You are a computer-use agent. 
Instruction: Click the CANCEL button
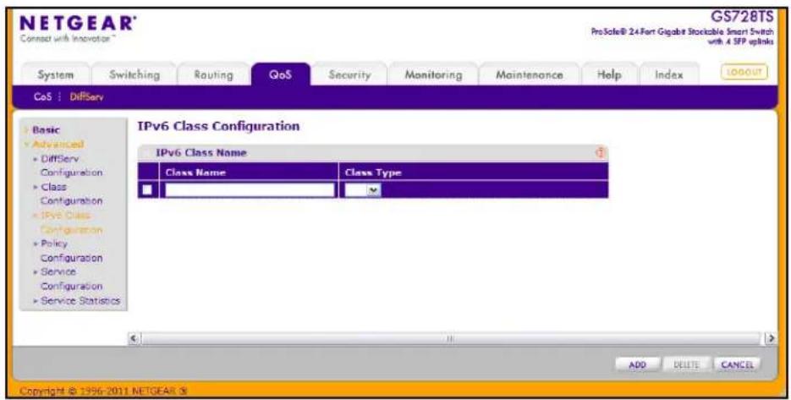[737, 364]
